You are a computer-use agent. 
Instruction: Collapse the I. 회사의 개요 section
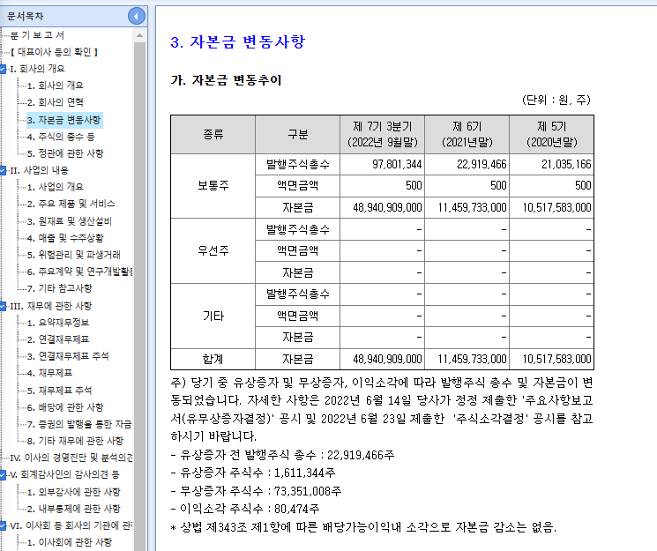coord(3,69)
